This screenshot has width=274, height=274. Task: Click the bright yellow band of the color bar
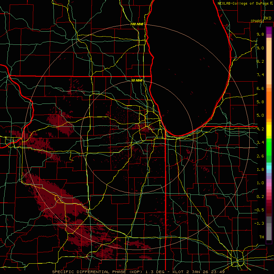pyautogui.click(x=269, y=130)
